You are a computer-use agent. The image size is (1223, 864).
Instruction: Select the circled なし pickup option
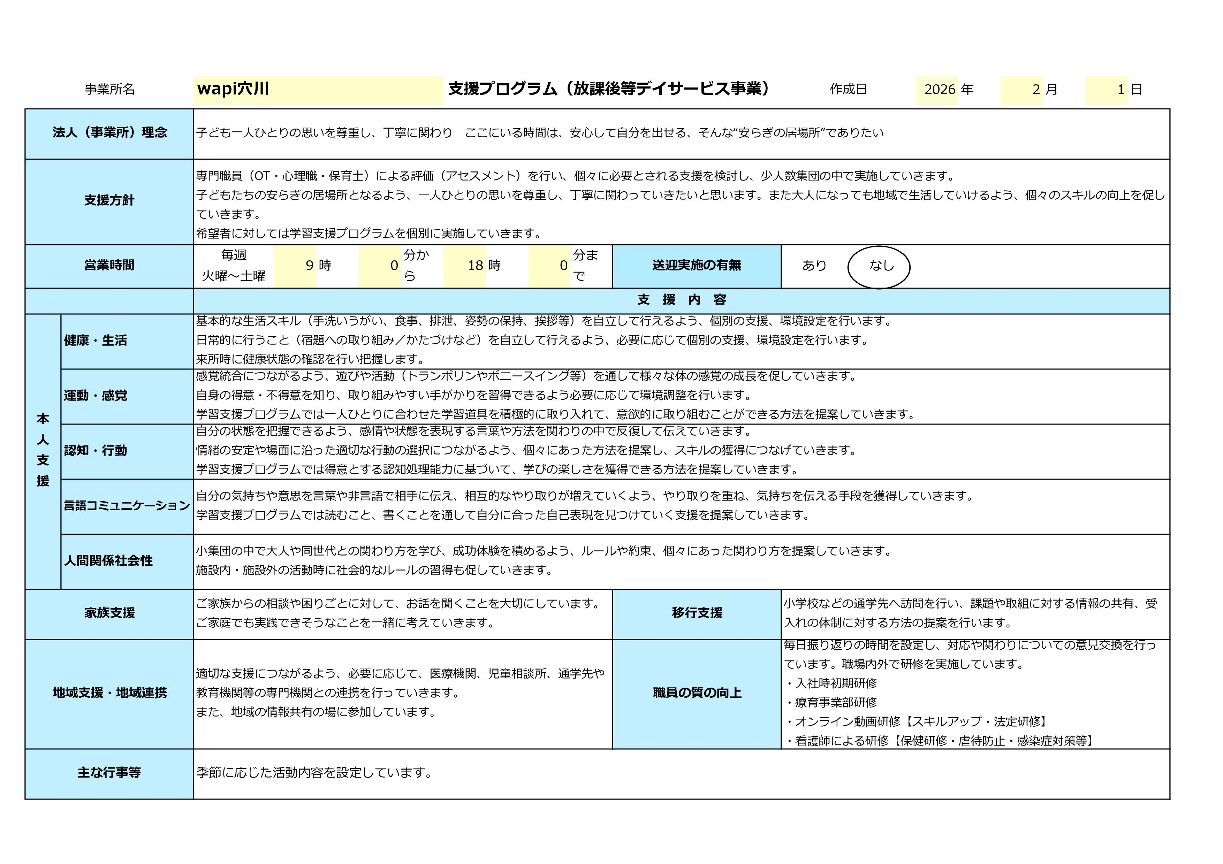point(881,266)
